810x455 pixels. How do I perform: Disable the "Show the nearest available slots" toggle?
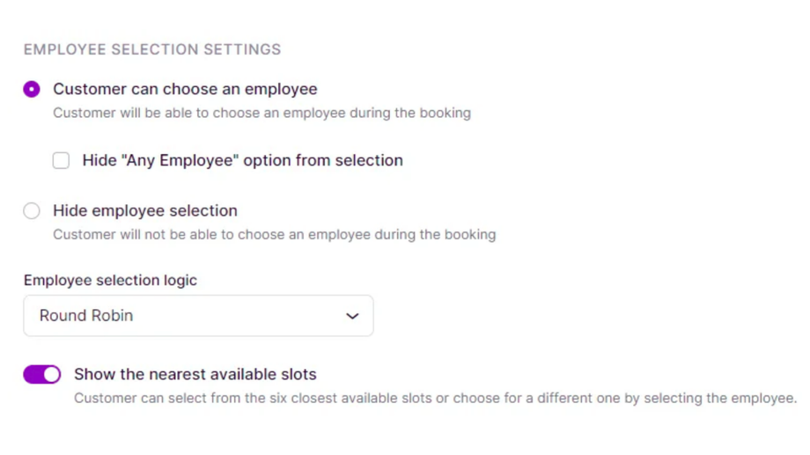42,375
